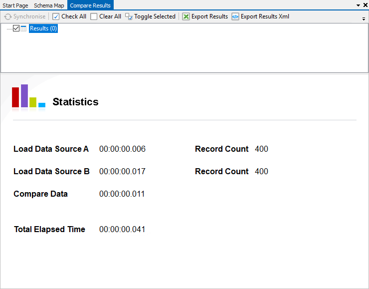
Task: Click the Synchronise refresh icon
Action: coord(8,16)
